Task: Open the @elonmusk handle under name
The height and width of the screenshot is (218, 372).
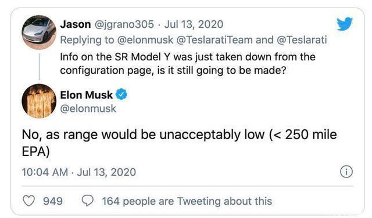Action: click(88, 108)
